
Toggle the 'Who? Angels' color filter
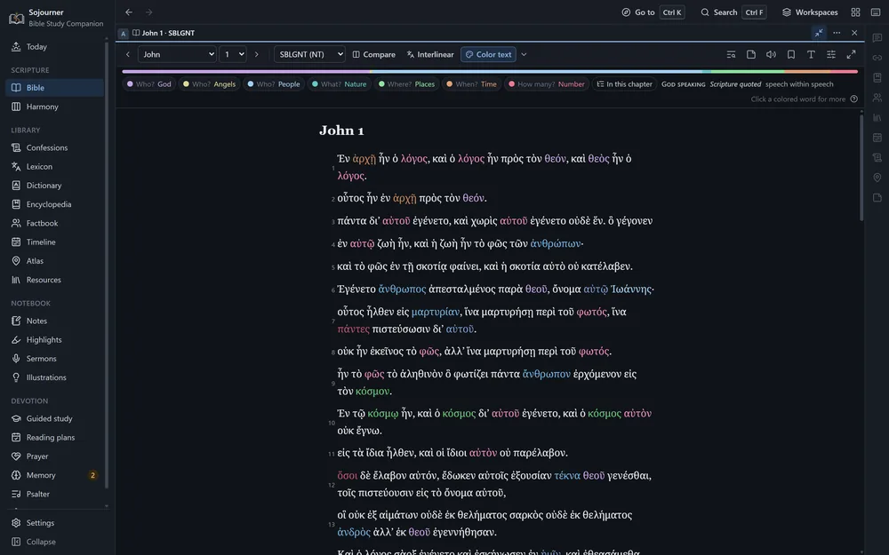209,84
